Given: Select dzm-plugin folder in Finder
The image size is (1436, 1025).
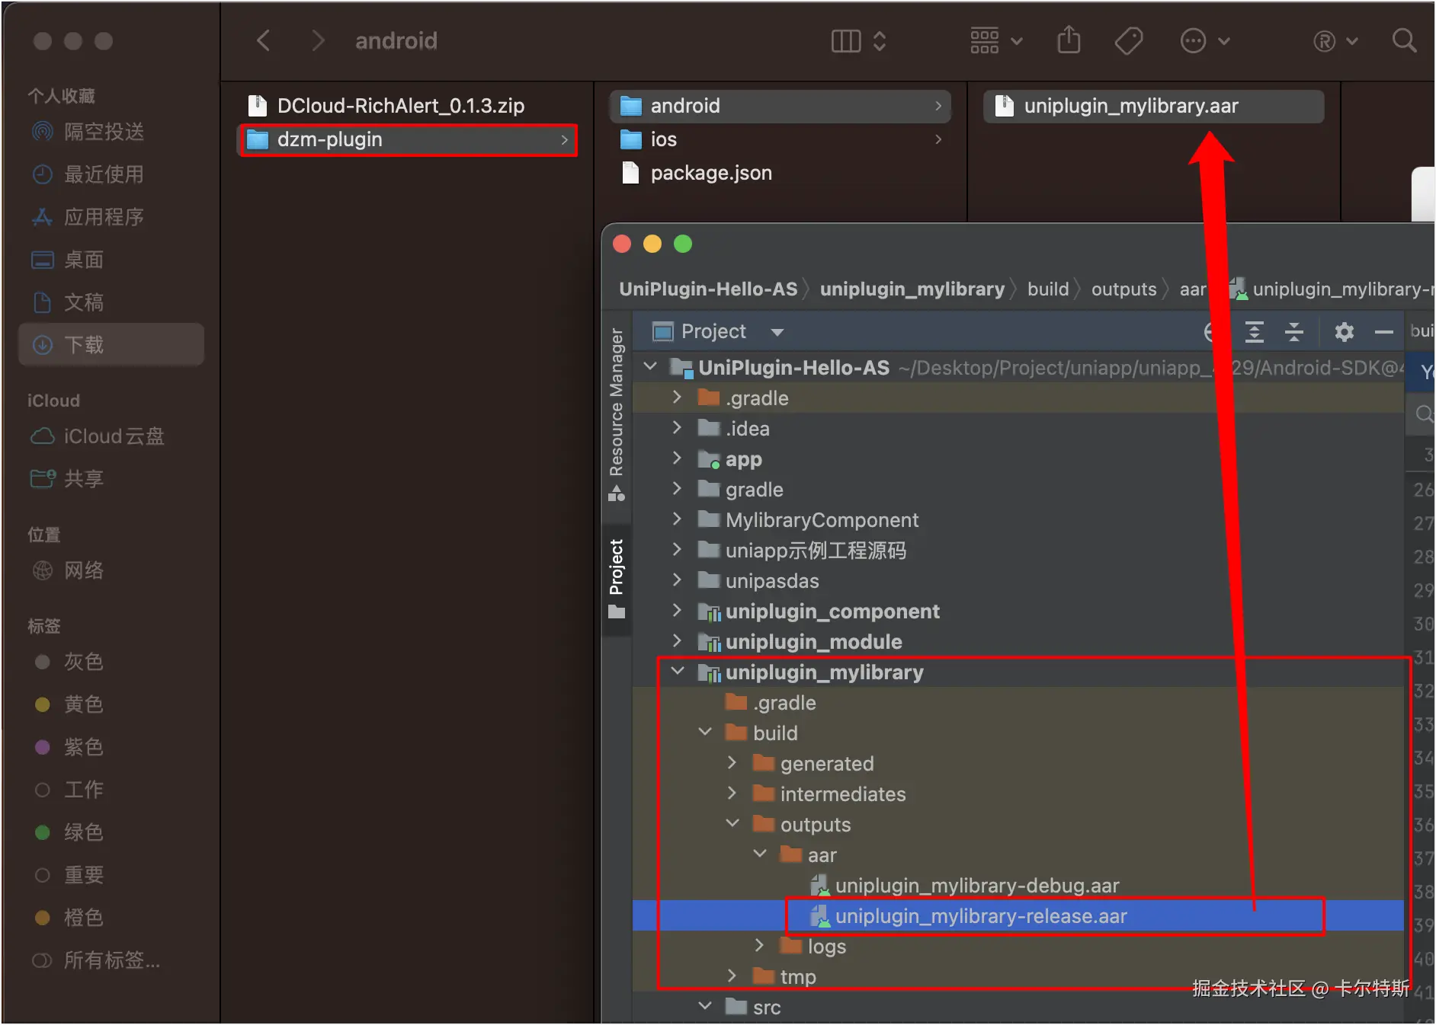Looking at the screenshot, I should [407, 139].
